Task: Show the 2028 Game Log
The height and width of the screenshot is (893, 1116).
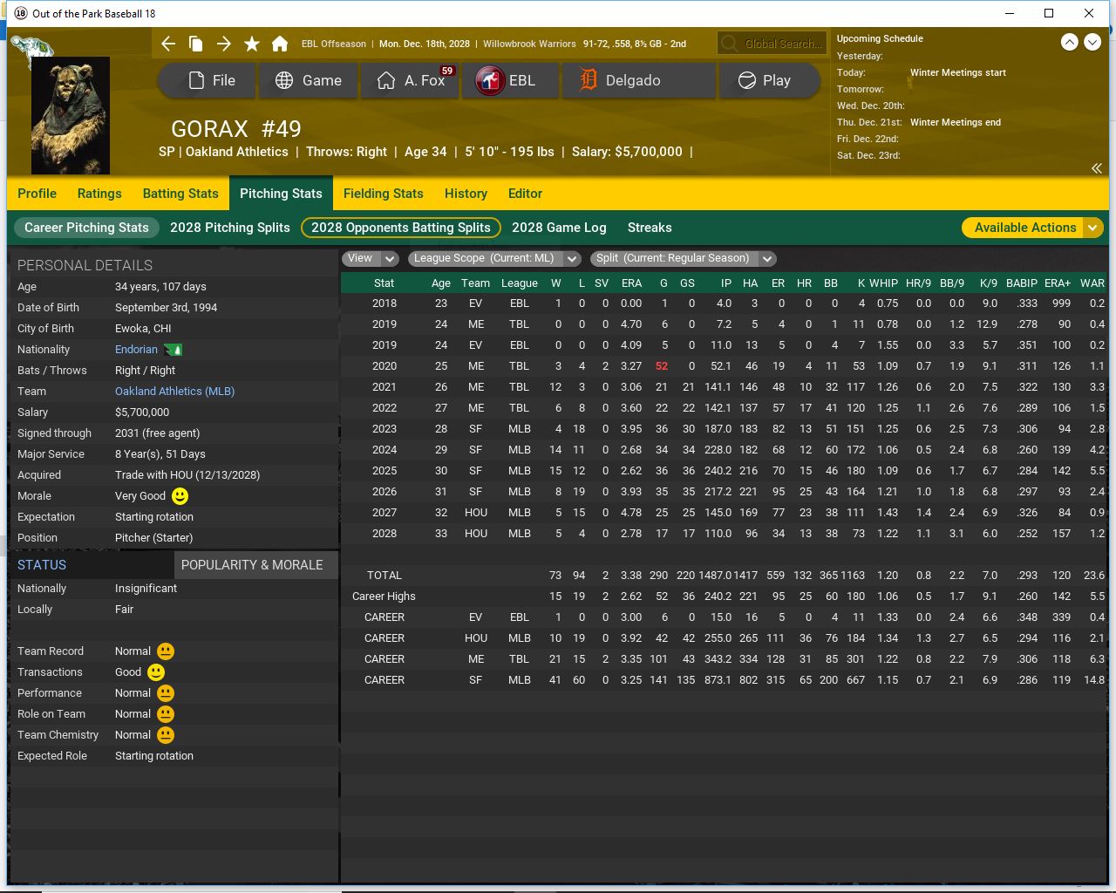Action: click(559, 228)
